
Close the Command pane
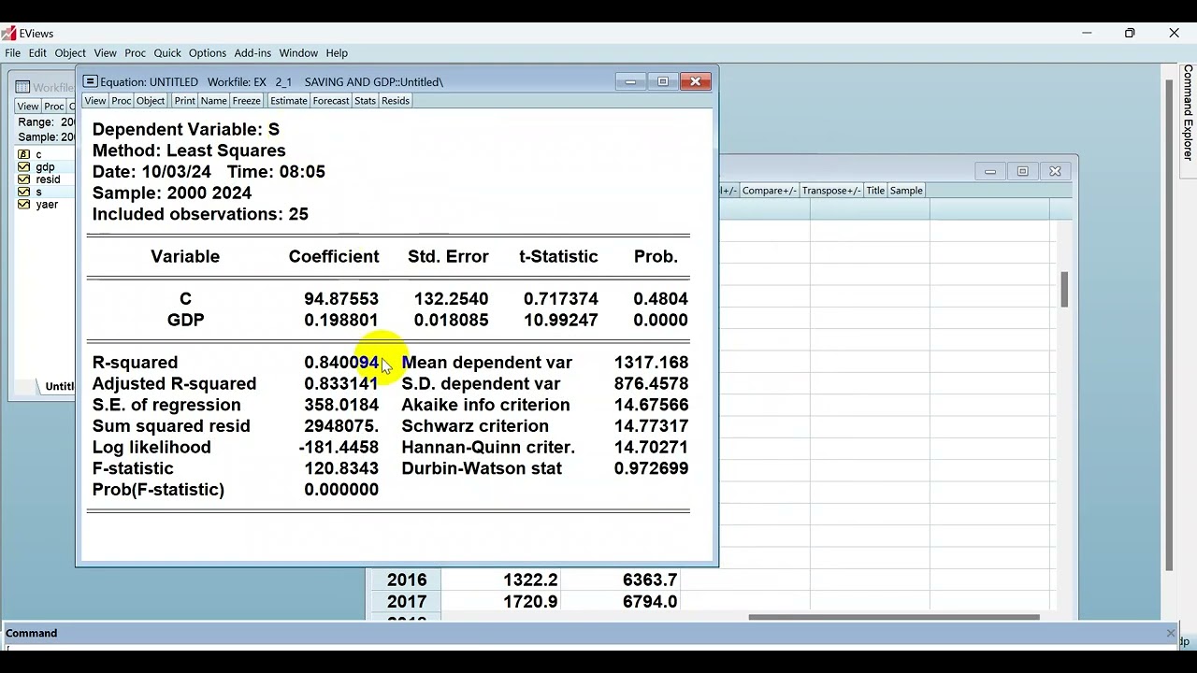[1170, 633]
